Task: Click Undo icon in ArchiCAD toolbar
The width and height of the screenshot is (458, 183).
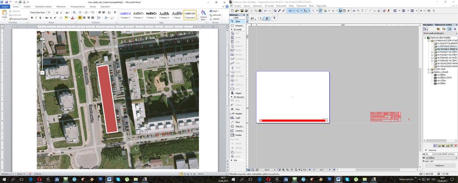Action: pyautogui.click(x=266, y=11)
